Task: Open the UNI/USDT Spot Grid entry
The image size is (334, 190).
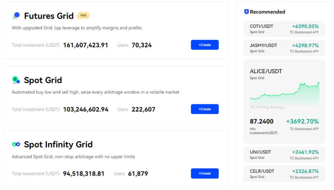Action: [284, 154]
